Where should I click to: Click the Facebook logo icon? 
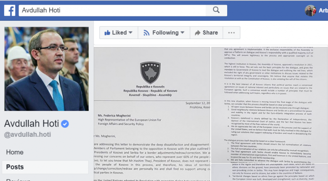click(x=9, y=10)
